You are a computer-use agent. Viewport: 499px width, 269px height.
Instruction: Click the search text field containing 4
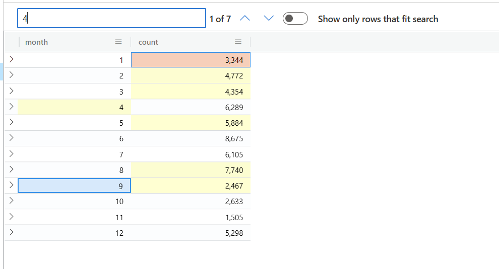(x=111, y=18)
